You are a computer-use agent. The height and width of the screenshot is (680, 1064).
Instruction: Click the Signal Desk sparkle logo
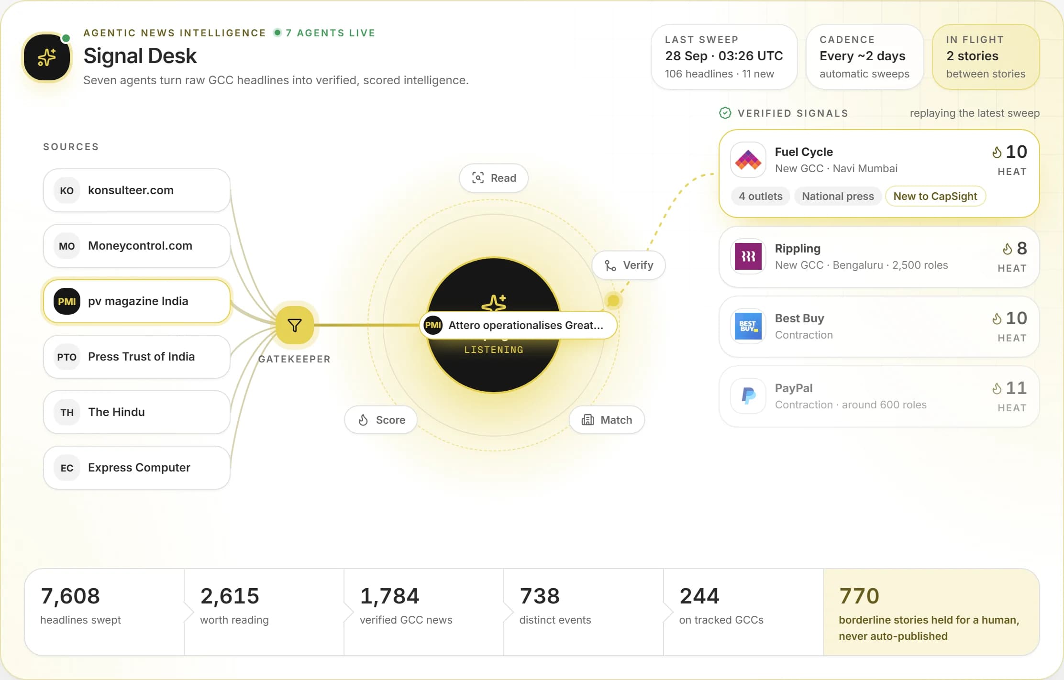[x=47, y=57]
